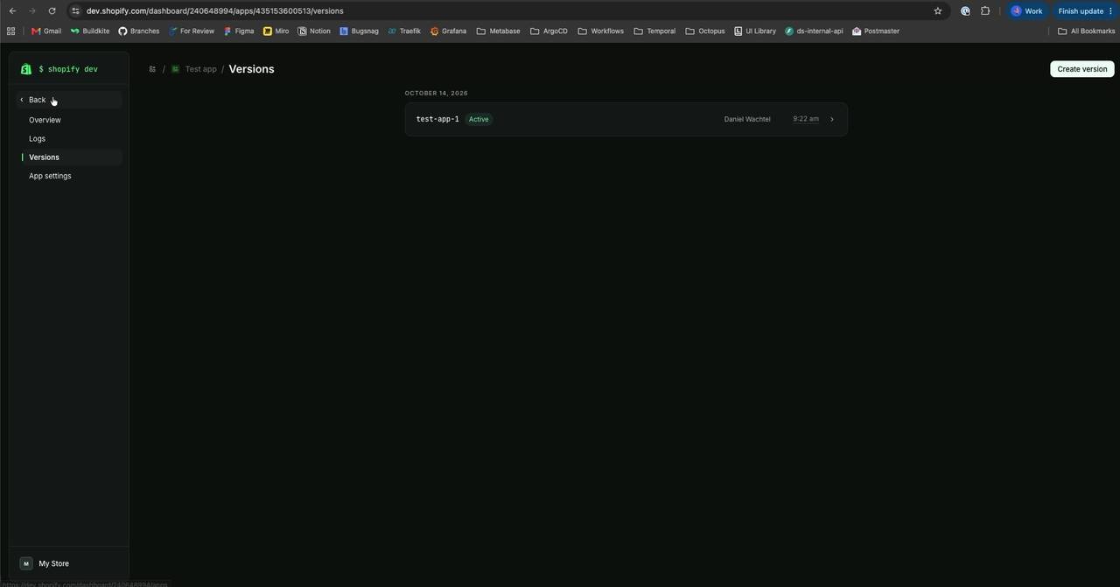Image resolution: width=1120 pixels, height=587 pixels.
Task: Open the Logs sidebar item
Action: pos(69,138)
